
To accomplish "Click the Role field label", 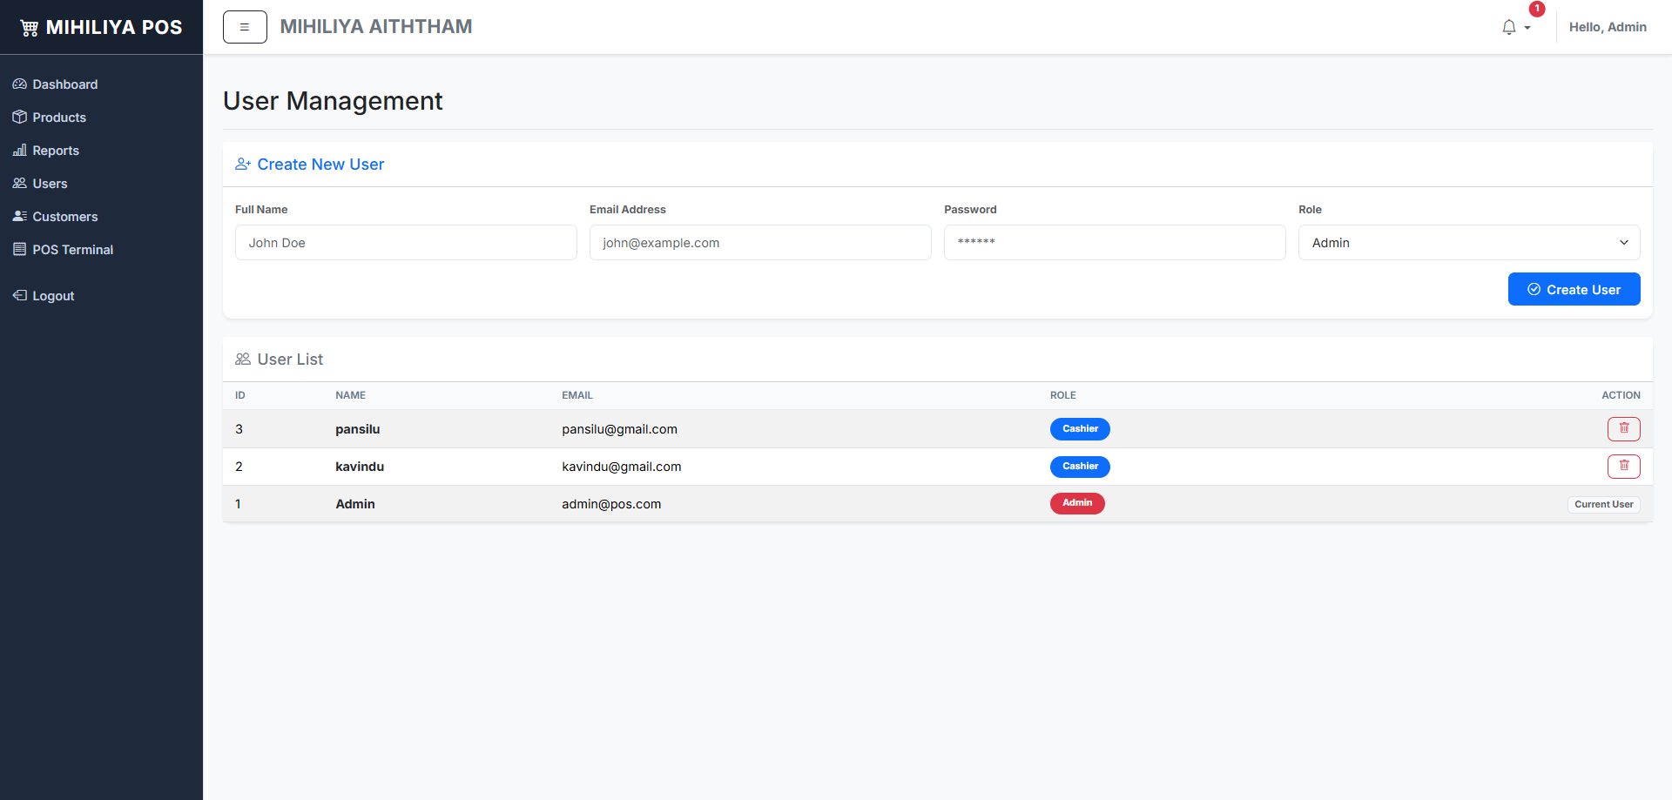I will pos(1310,210).
